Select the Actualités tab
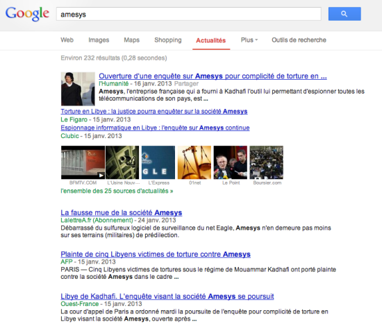The width and height of the screenshot is (382, 324). [211, 40]
